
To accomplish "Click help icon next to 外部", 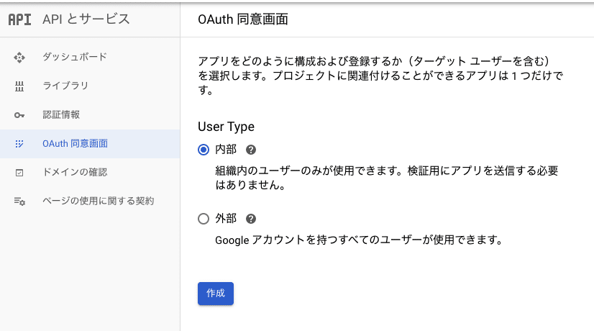I will (251, 219).
